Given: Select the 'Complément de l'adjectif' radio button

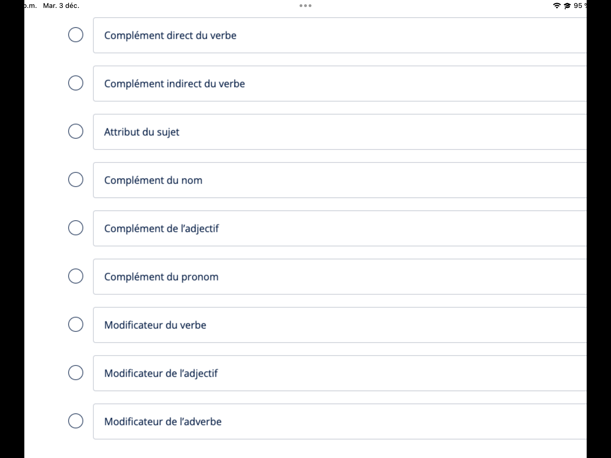Looking at the screenshot, I should click(76, 228).
